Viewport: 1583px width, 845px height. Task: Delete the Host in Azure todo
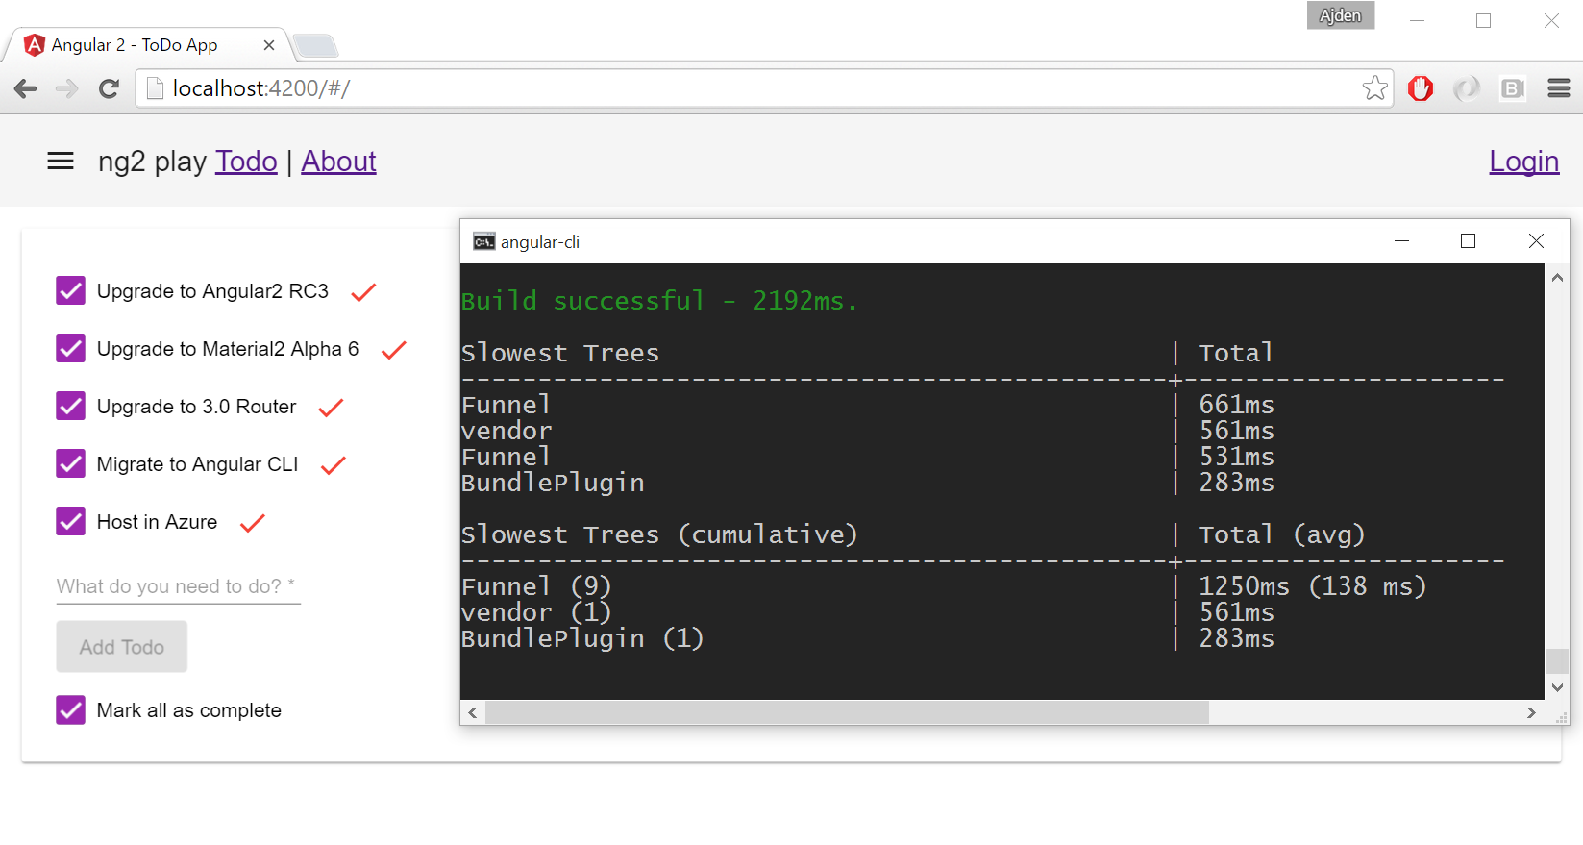[x=252, y=522]
